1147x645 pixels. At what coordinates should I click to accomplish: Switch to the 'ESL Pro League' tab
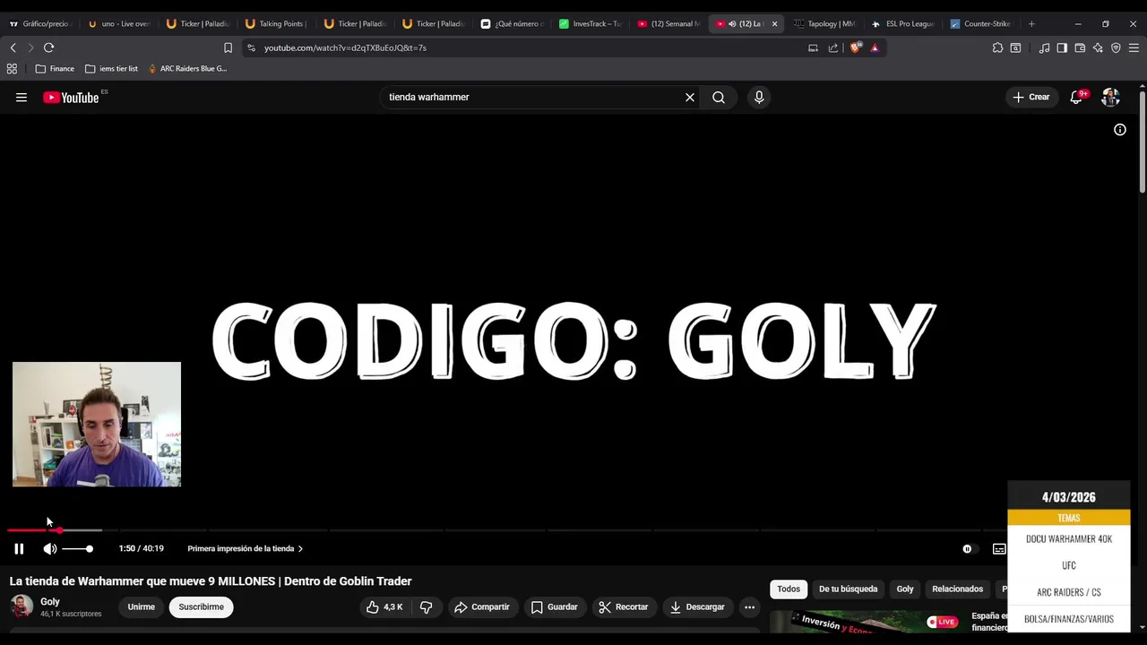[904, 24]
